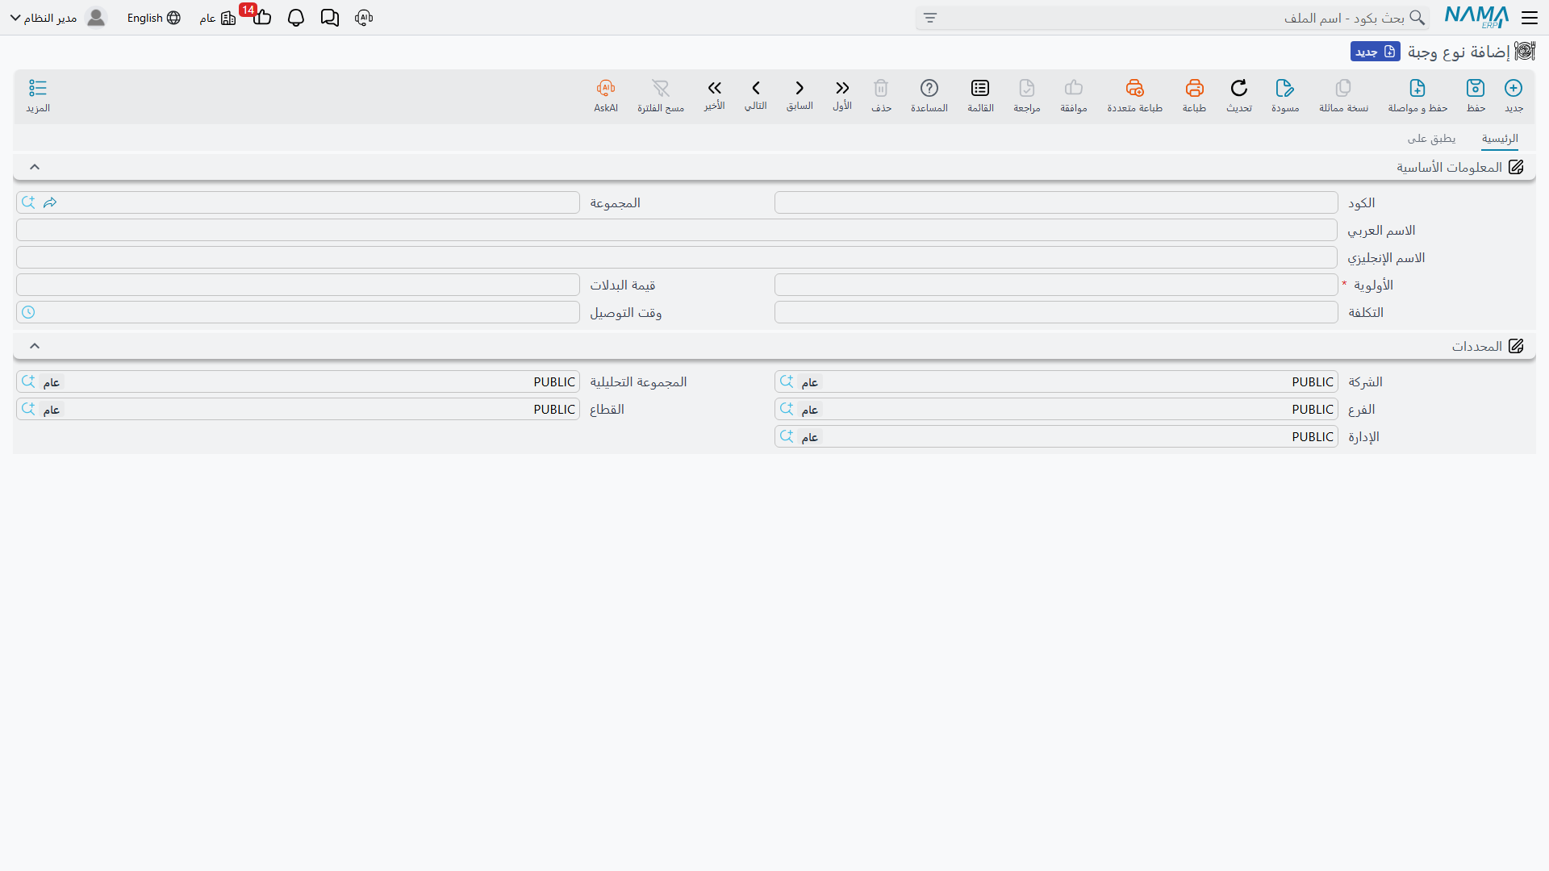Click the الكود input field
This screenshot has height=871, width=1549.
pyautogui.click(x=1056, y=202)
